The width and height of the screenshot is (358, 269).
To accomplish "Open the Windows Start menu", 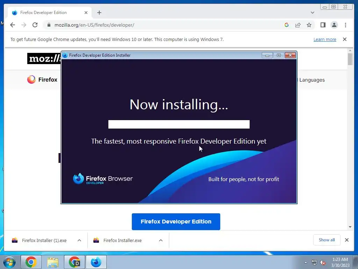I will pyautogui.click(x=9, y=262).
